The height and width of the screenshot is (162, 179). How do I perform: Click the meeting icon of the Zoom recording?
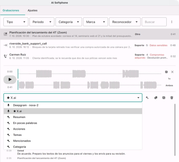pyautogui.click(x=5, y=34)
